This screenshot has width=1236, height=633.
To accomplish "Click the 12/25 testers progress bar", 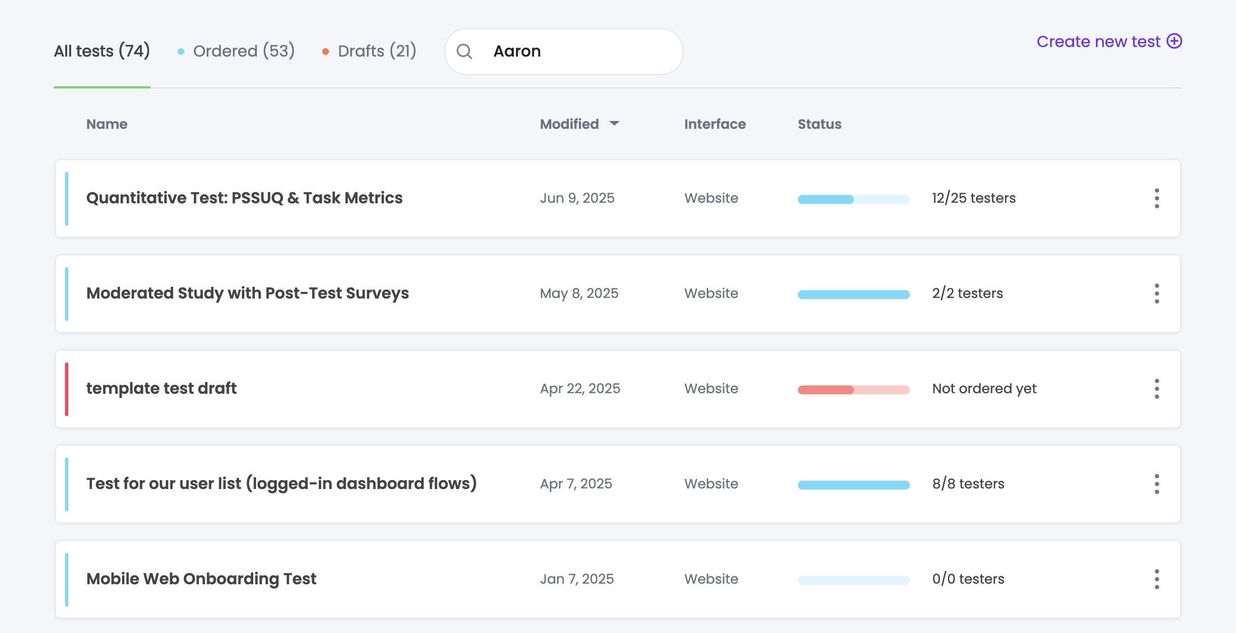I will click(854, 199).
